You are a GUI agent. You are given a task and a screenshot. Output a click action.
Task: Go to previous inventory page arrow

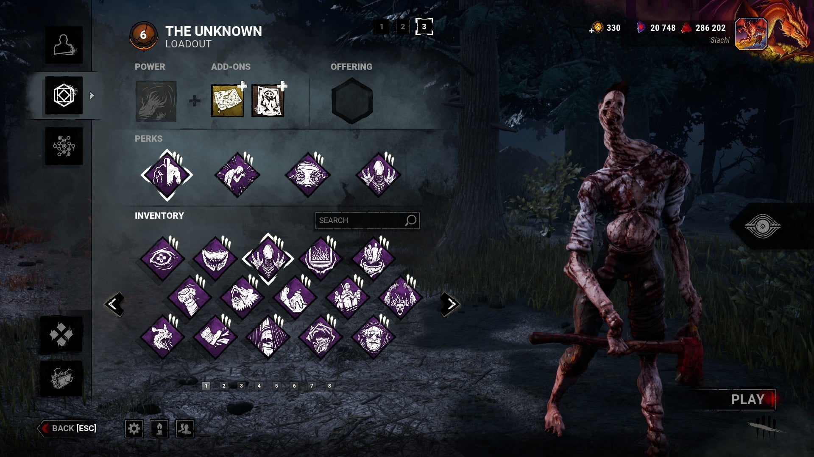point(114,304)
